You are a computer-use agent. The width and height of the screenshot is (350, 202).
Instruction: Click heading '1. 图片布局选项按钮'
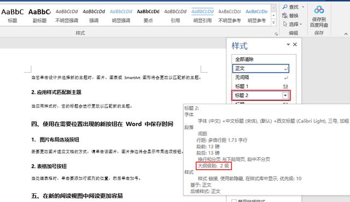pyautogui.click(x=55, y=140)
